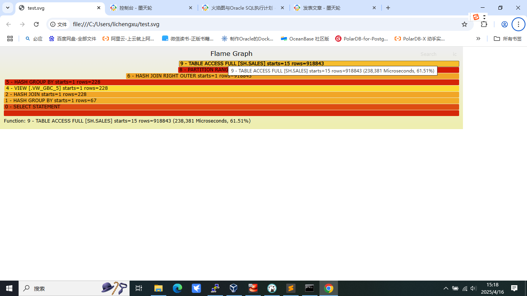This screenshot has height=296, width=527.
Task: Go forward to the next page
Action: pos(22,24)
